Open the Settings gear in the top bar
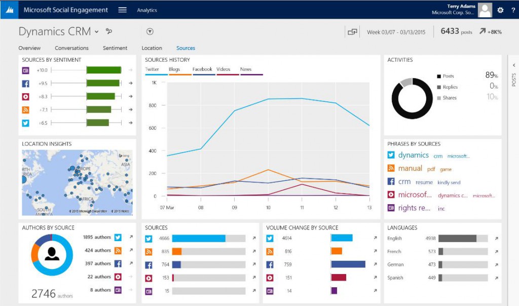The image size is (519, 306). pos(501,9)
